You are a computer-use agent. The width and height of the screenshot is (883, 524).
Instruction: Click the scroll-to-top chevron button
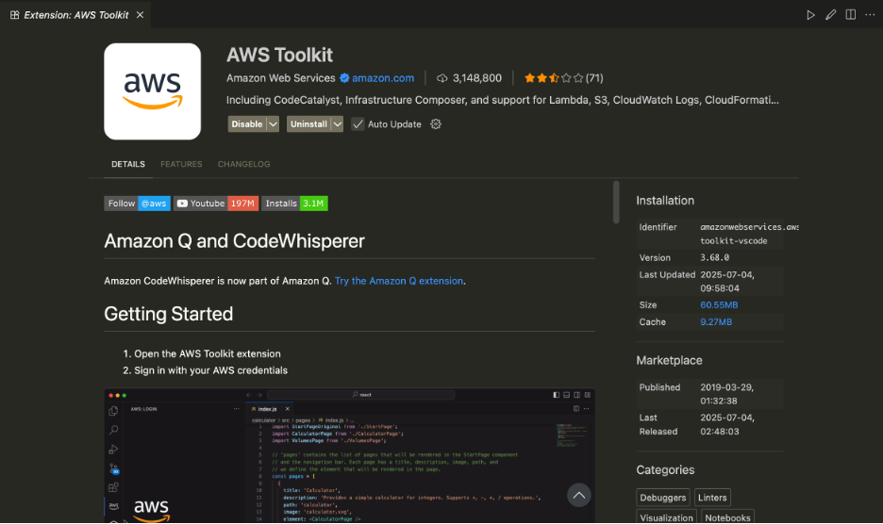(x=578, y=496)
